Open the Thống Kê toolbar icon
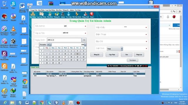Image resolution: width=188 pixels, height=105 pixels. (x=57, y=15)
